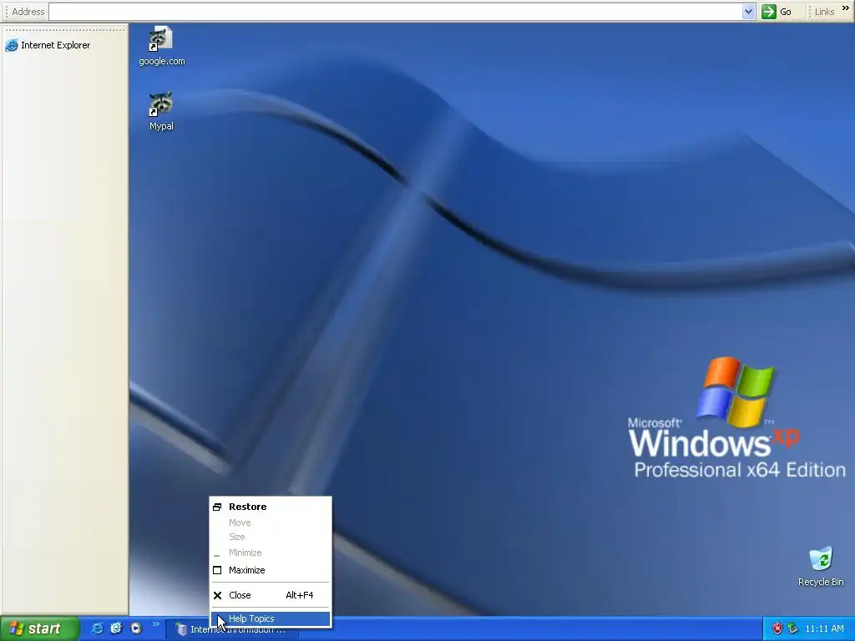The width and height of the screenshot is (855, 641).
Task: Choose Restore from the context menu
Action: (x=271, y=507)
